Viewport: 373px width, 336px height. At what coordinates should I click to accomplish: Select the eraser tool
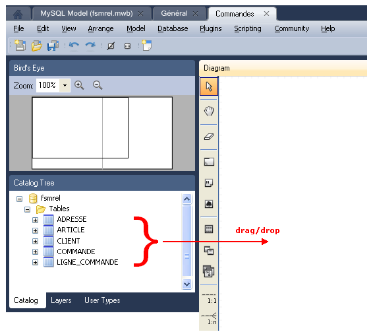click(x=209, y=137)
